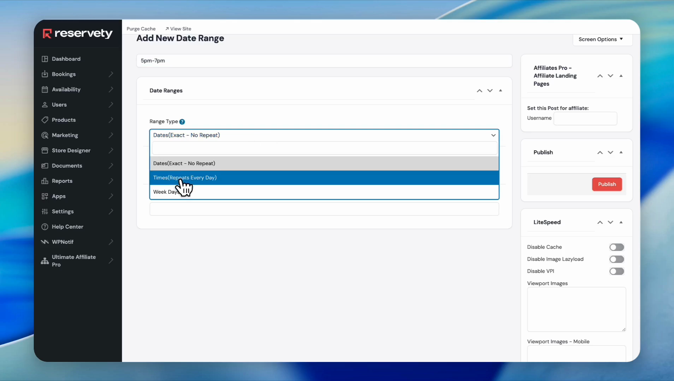
Task: Click the Availability calendar icon
Action: [x=45, y=90]
